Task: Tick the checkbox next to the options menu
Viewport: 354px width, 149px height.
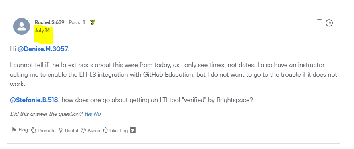Action: (319, 22)
